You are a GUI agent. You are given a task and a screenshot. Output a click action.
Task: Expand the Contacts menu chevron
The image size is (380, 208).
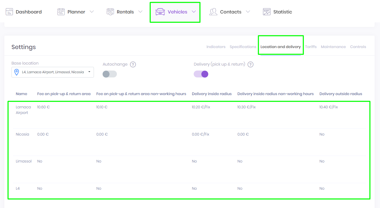point(248,12)
